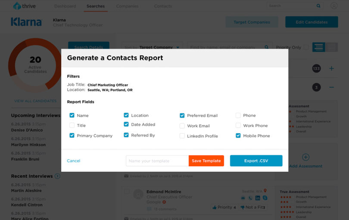Click the Add Assessment plus icon
349x220 pixels.
click(x=305, y=157)
